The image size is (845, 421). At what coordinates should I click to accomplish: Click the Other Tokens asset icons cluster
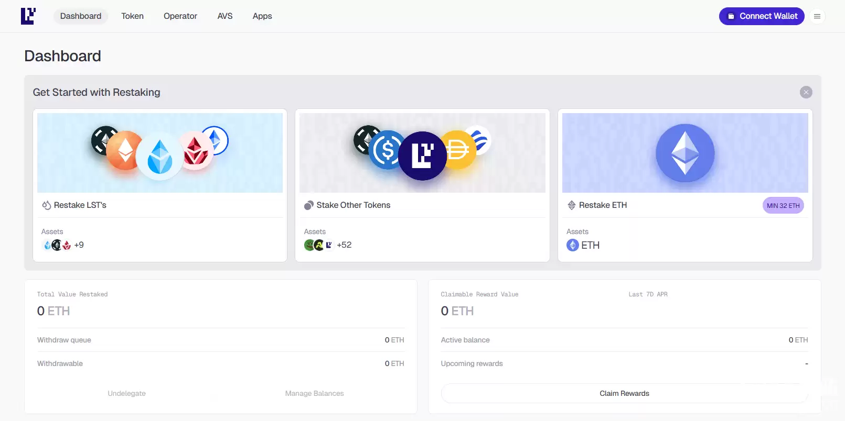tap(319, 245)
